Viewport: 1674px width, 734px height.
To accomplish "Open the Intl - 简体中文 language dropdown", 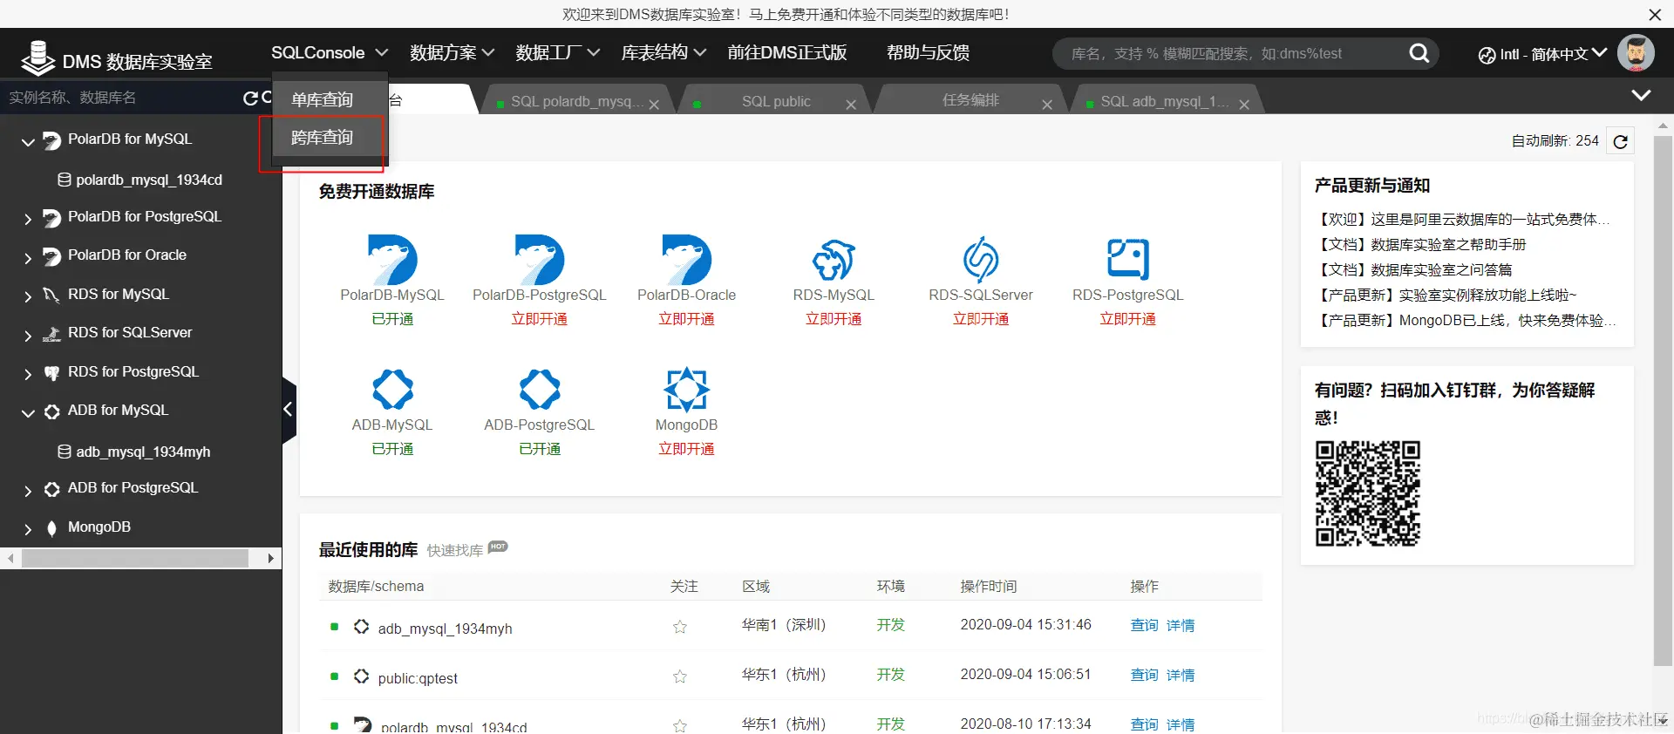I will tap(1542, 54).
